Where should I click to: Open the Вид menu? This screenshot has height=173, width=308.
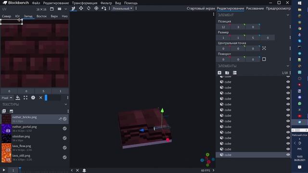tap(118, 3)
